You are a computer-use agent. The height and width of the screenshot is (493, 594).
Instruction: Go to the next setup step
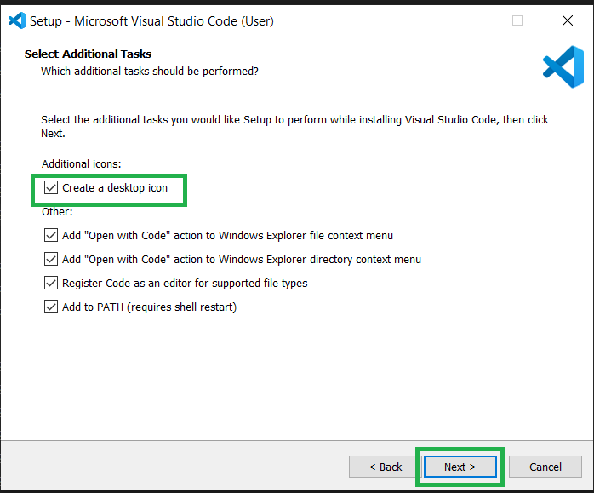coord(460,467)
